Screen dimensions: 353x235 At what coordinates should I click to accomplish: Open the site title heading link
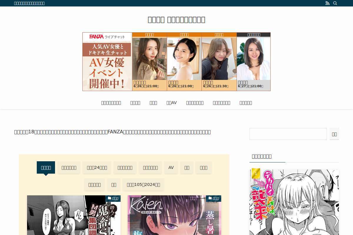click(x=176, y=20)
